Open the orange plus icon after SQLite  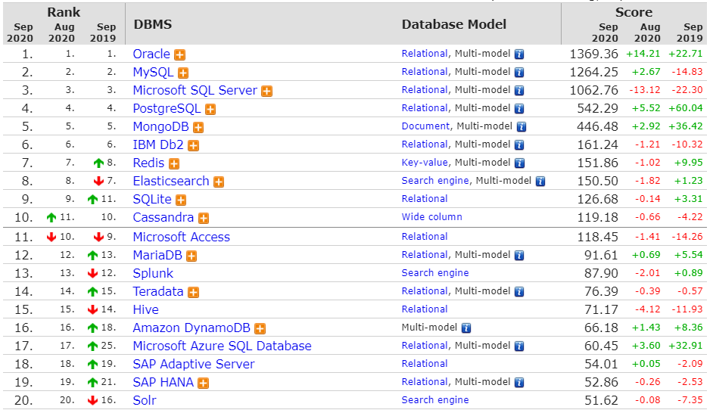(181, 200)
